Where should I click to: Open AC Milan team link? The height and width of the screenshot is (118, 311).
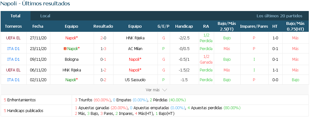pyautogui.click(x=135, y=48)
